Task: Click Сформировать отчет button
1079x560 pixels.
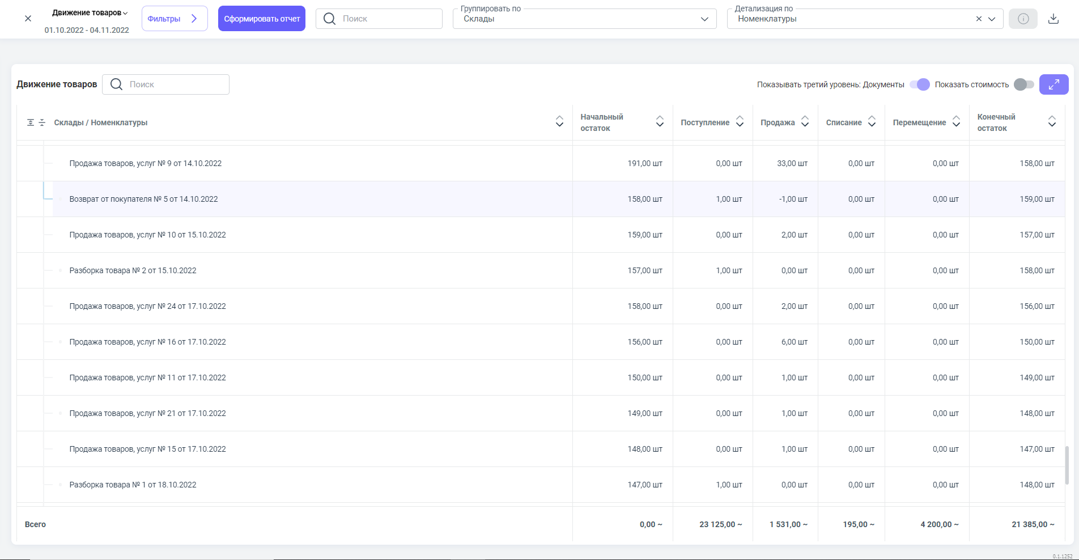Action: tap(262, 19)
